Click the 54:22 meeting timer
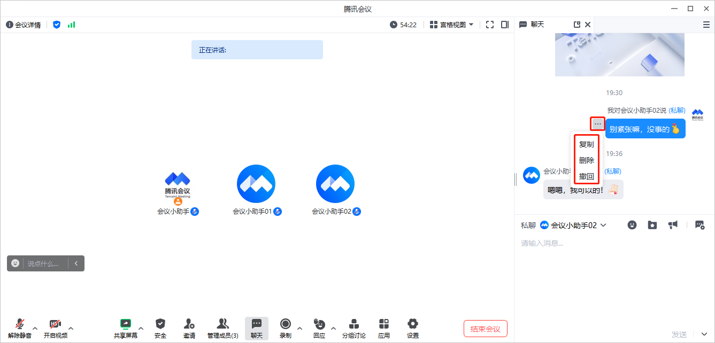 pos(403,25)
